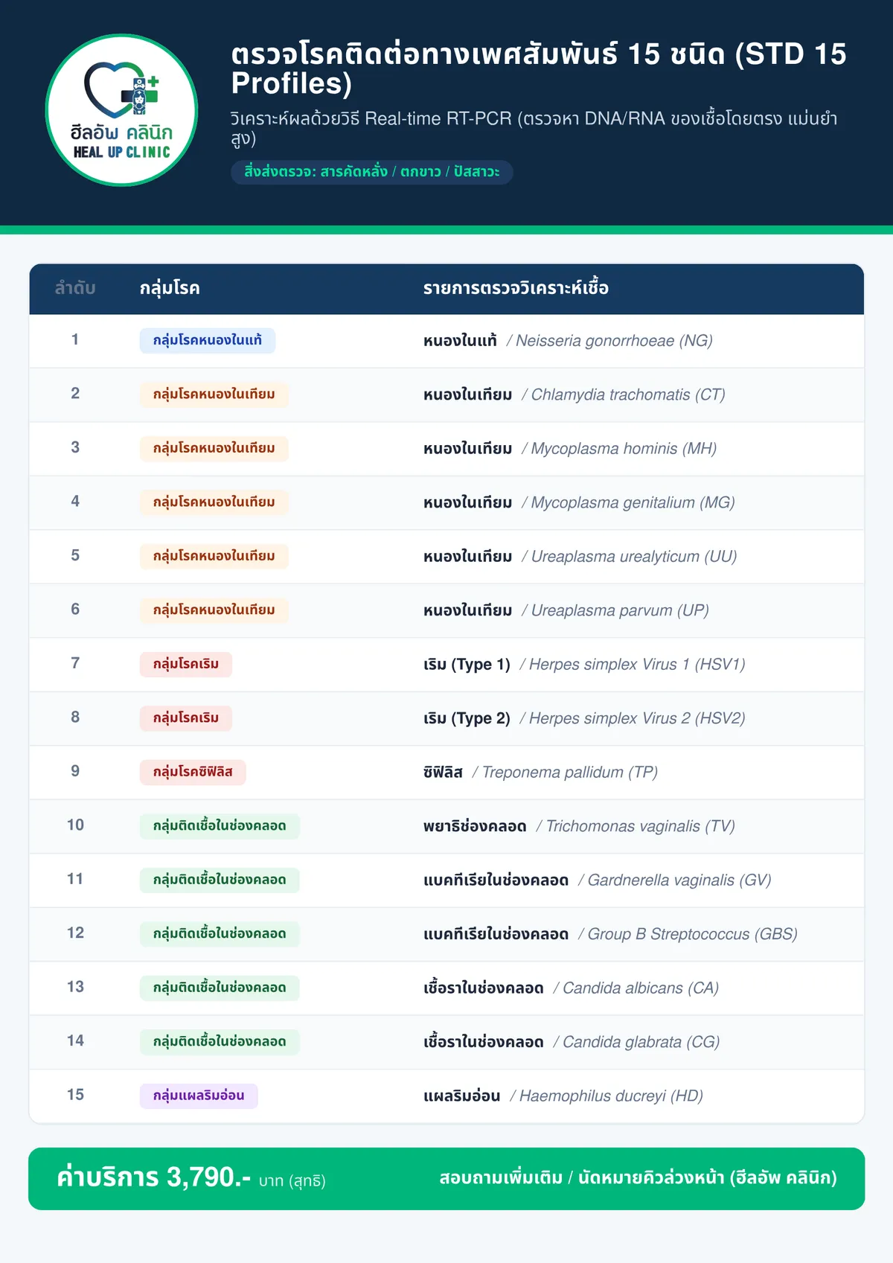Click Trichomonas vaginalis (TV) entry
893x1263 pixels.
pyautogui.click(x=636, y=827)
